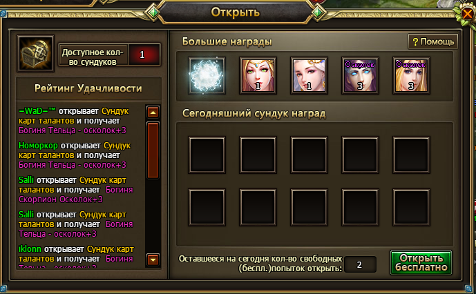Click the red scrollbar thumb in rating list
Screen dimensions: 476x294
point(153,150)
